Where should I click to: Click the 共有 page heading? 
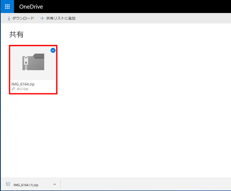tap(16, 35)
